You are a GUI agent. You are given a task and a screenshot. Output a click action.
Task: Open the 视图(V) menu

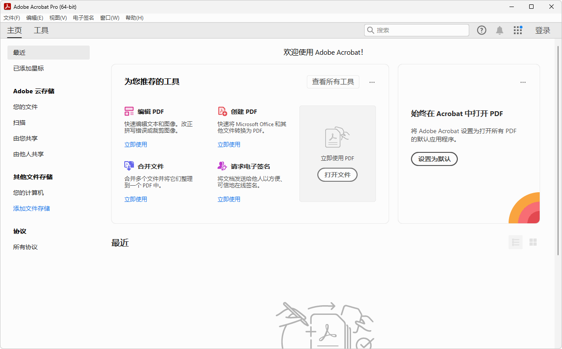(x=58, y=18)
